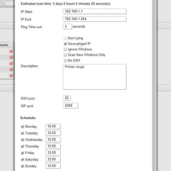Image resolution: width=171 pixels, height=171 pixels.
Task: Click the SIP port field
Action: (x=70, y=106)
